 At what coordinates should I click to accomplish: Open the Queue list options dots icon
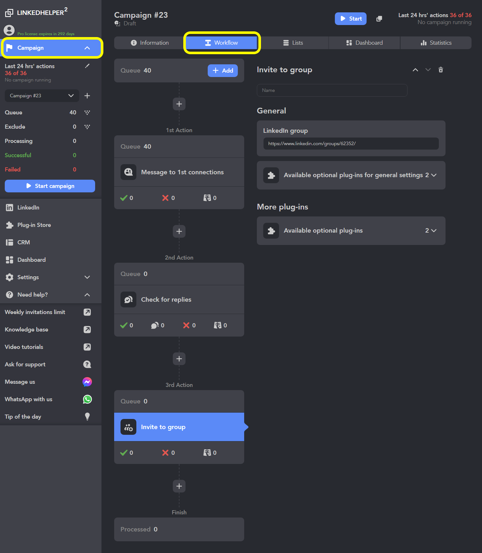(x=87, y=113)
